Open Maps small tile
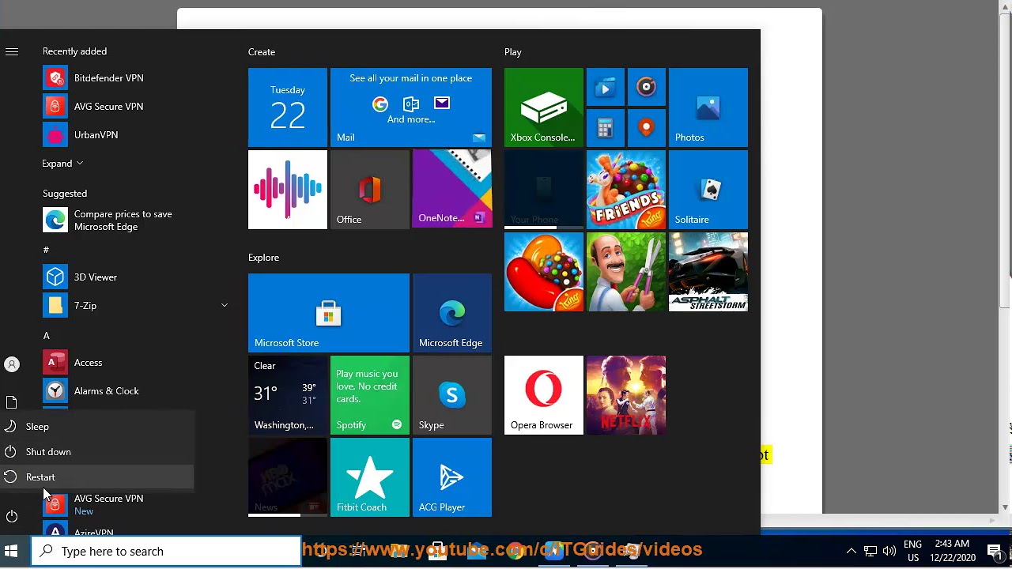This screenshot has width=1012, height=569. pos(647,128)
